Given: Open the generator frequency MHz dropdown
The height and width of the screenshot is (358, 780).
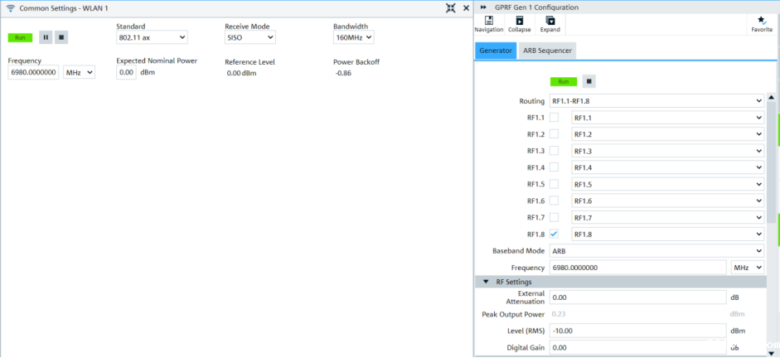Looking at the screenshot, I should 747,268.
